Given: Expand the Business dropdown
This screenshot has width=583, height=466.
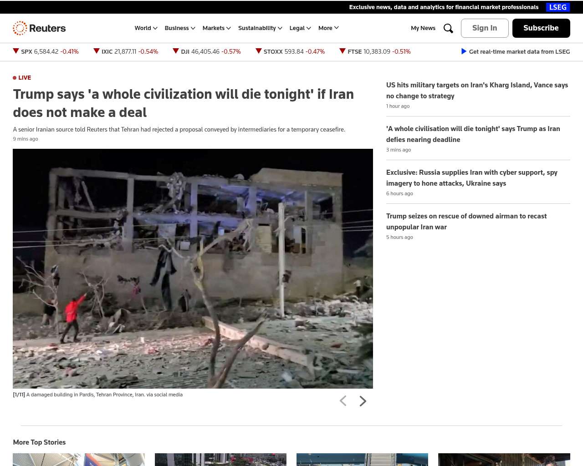Looking at the screenshot, I should [180, 28].
